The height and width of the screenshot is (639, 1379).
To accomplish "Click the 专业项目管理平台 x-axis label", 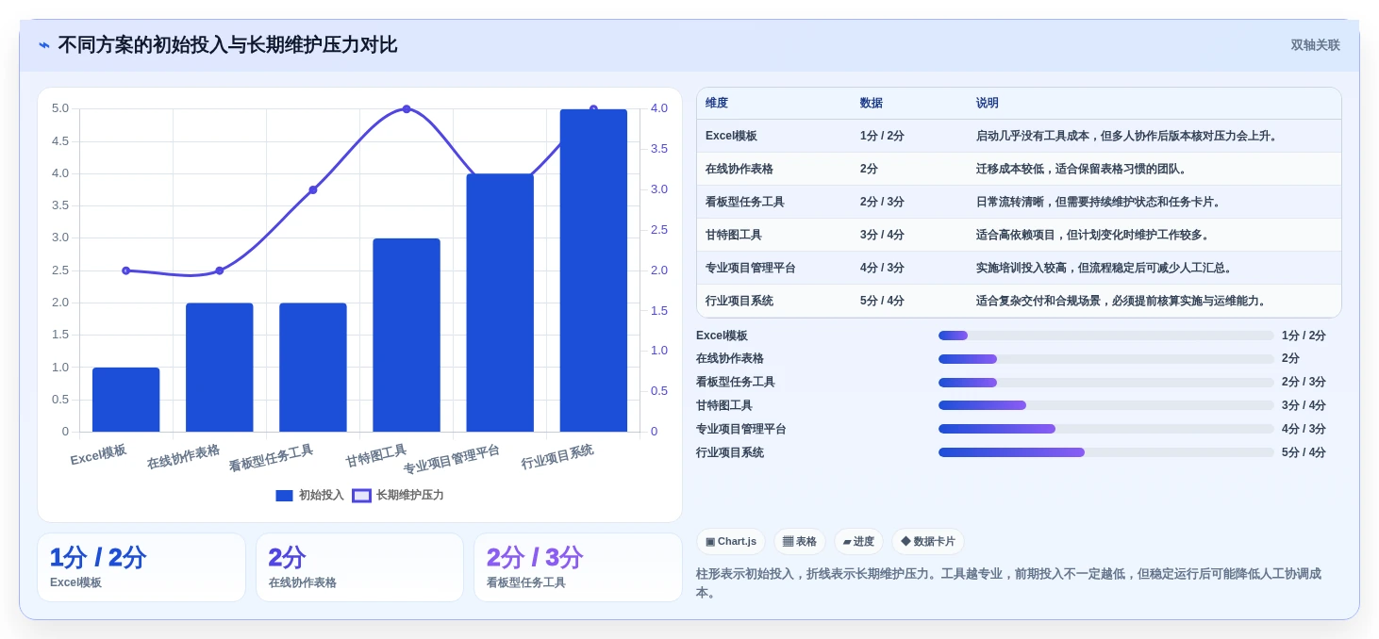I will pyautogui.click(x=452, y=460).
